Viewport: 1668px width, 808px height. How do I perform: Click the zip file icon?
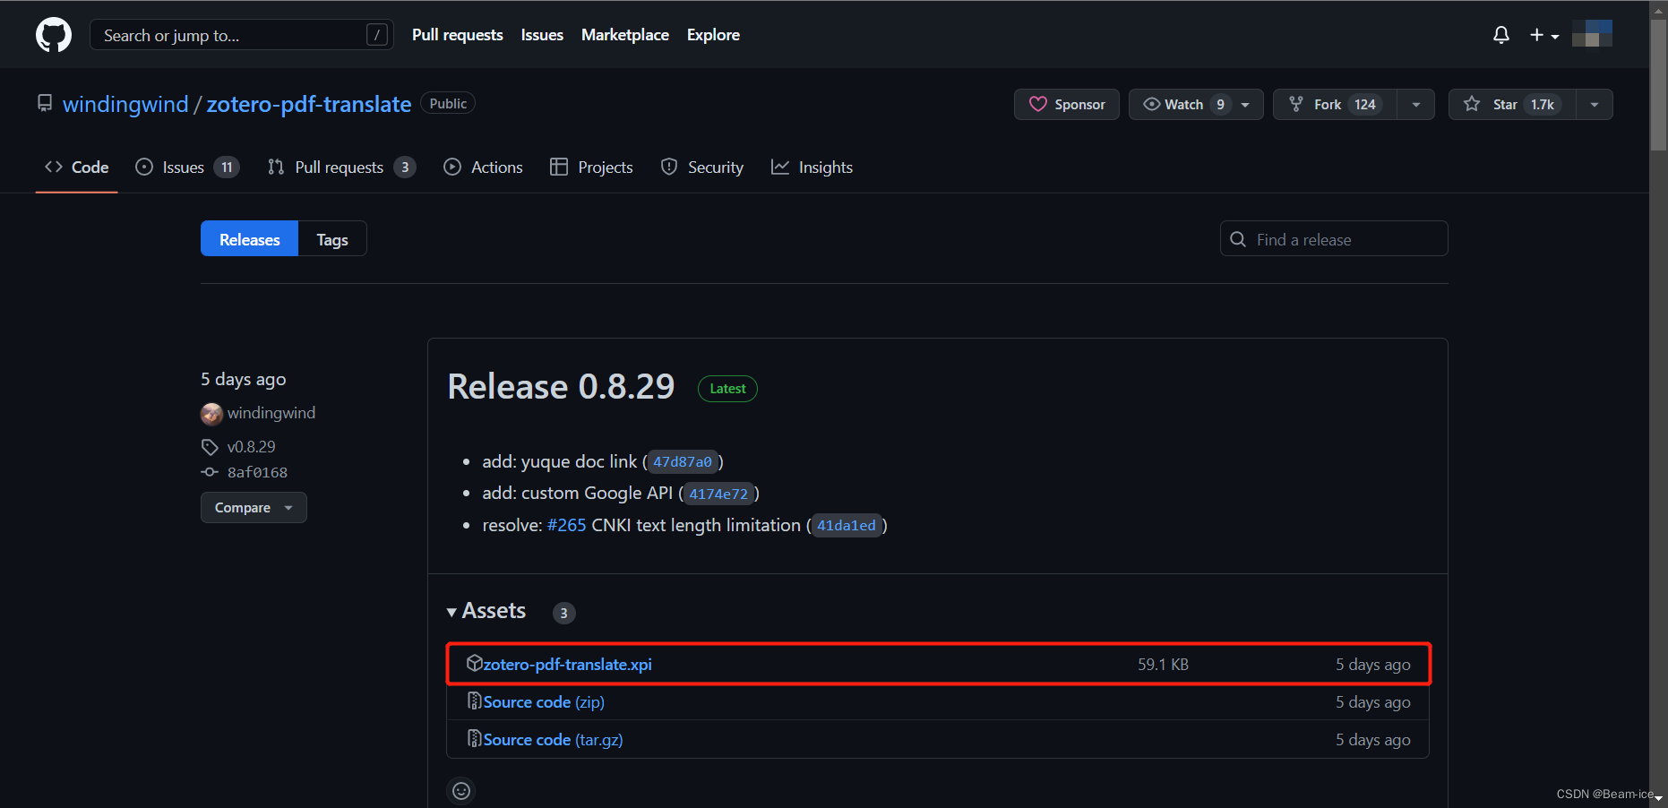pos(475,701)
